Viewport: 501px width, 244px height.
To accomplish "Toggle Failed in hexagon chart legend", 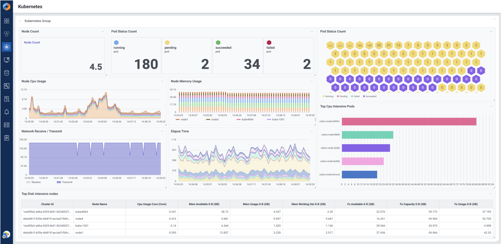I will coord(356,96).
